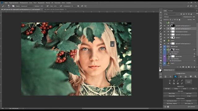Open Dodge & Burn section icon in Ultimate Retouch
Viewport: 198px width, 111px height.
point(175,76)
